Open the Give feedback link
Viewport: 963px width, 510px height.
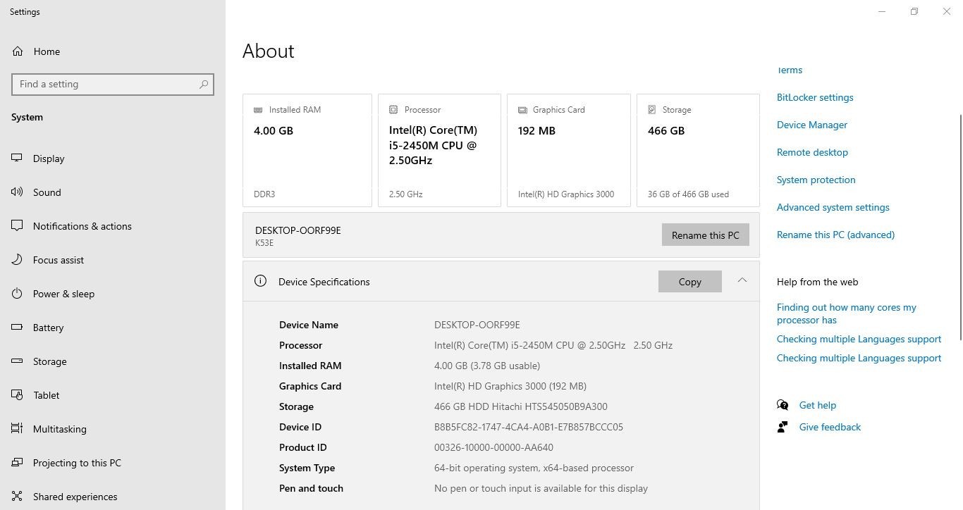(x=830, y=427)
